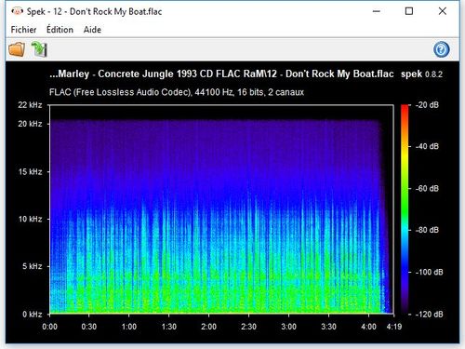Click the 4:00 time label
The width and height of the screenshot is (465, 349).
(368, 327)
